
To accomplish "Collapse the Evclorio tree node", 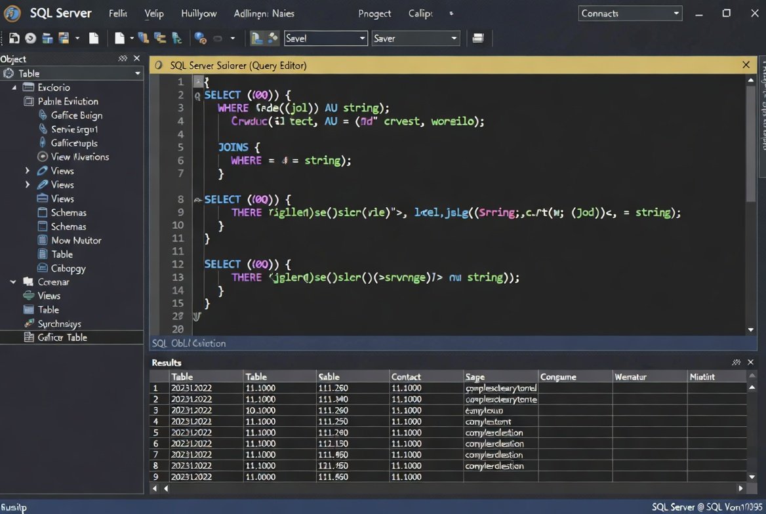I will pyautogui.click(x=14, y=87).
